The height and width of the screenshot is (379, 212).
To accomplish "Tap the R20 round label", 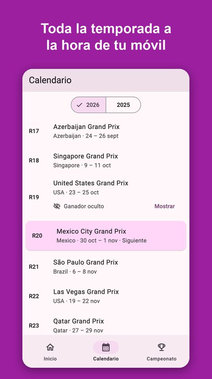I will click(37, 236).
